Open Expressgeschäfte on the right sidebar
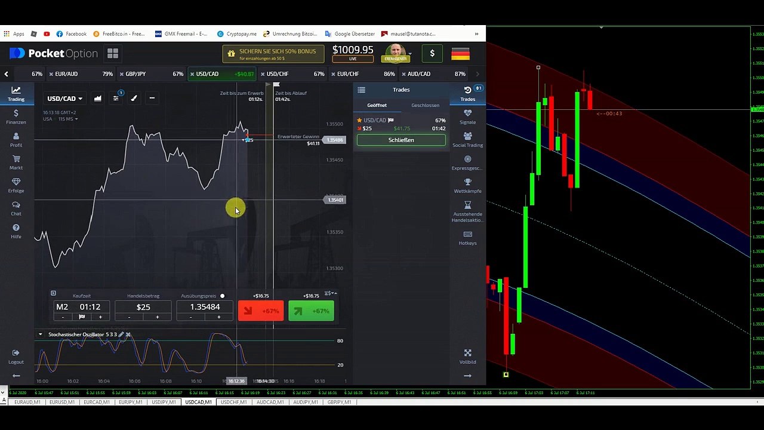Viewport: 764px width, 430px height. pos(468,163)
